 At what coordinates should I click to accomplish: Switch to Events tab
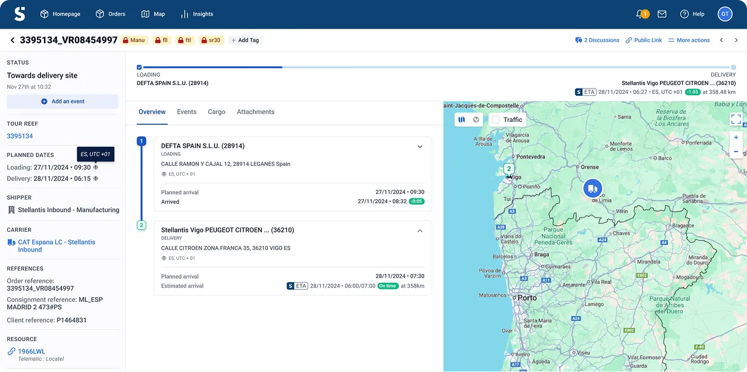[187, 112]
